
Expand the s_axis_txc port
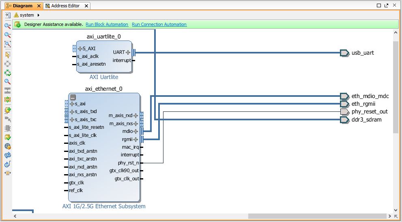pyautogui.click(x=72, y=120)
